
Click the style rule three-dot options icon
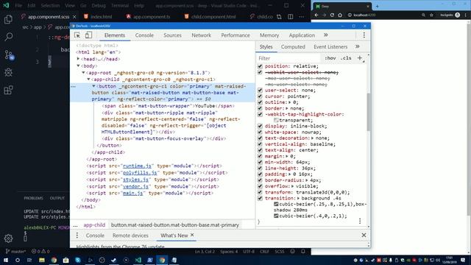point(360,221)
